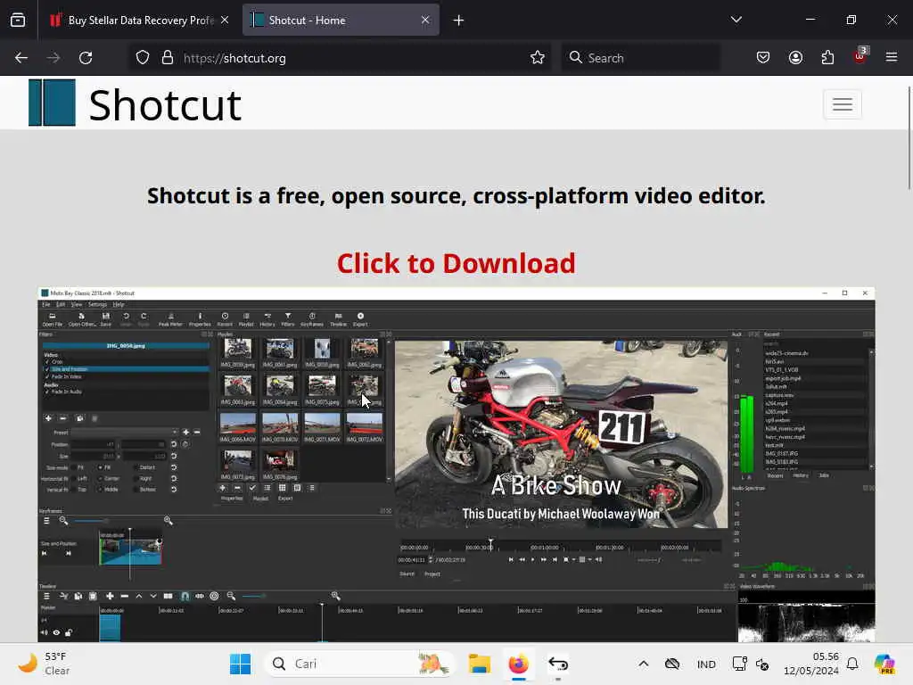The image size is (913, 685).
Task: Open the Firefox application menu
Action: pyautogui.click(x=892, y=58)
